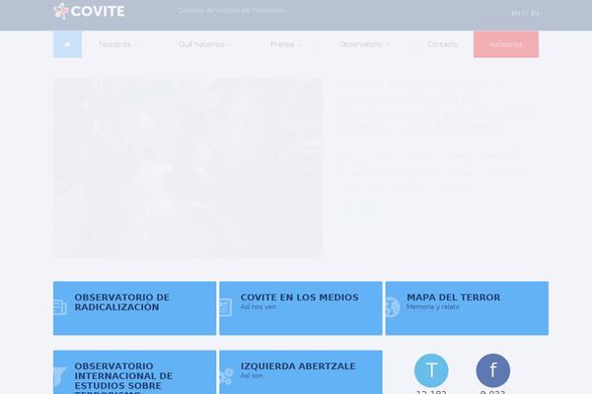This screenshot has width=592, height=394.
Task: Click the 'Memoria y relato' subtitle
Action: coord(433,307)
